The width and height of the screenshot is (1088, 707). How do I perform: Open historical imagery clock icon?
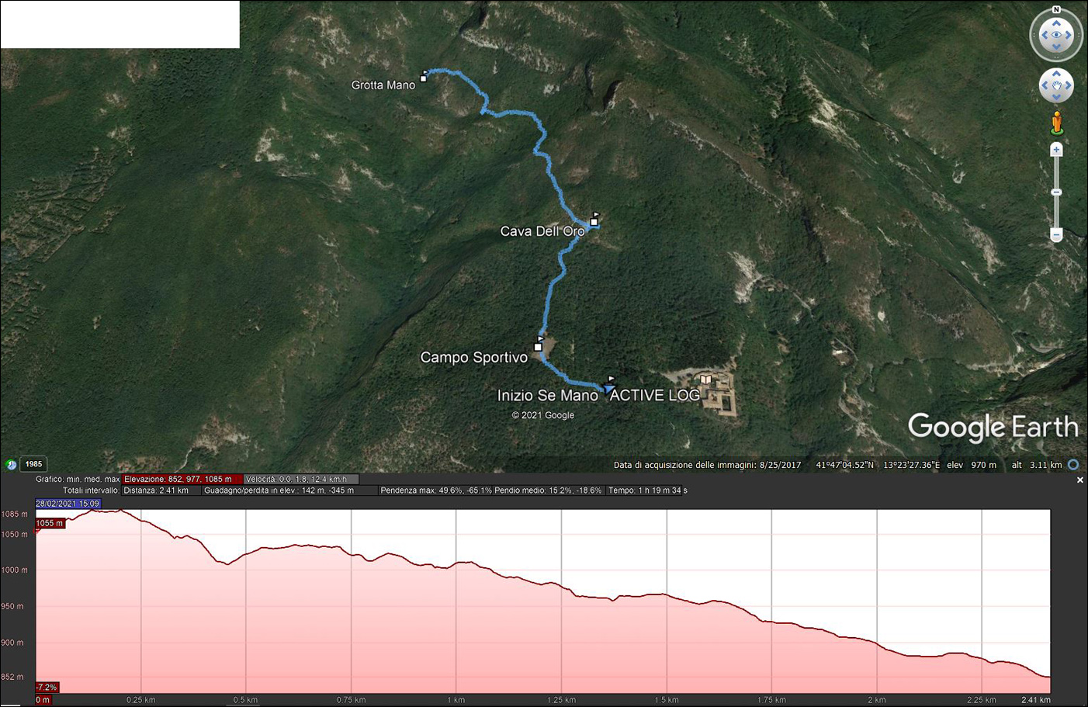[x=10, y=465]
